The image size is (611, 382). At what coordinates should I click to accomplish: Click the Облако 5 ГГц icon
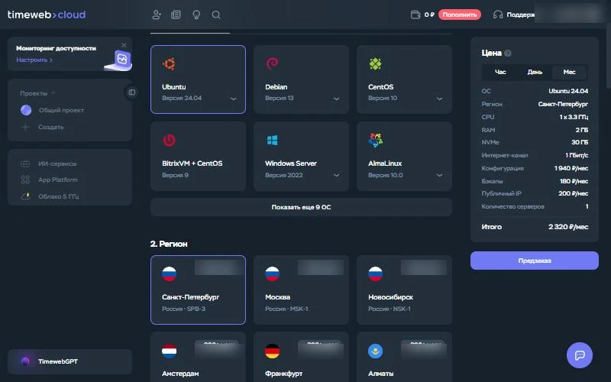click(25, 196)
